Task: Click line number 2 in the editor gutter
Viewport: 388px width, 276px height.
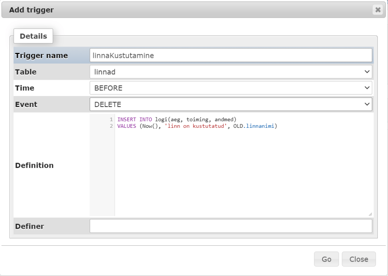Action: [111, 126]
